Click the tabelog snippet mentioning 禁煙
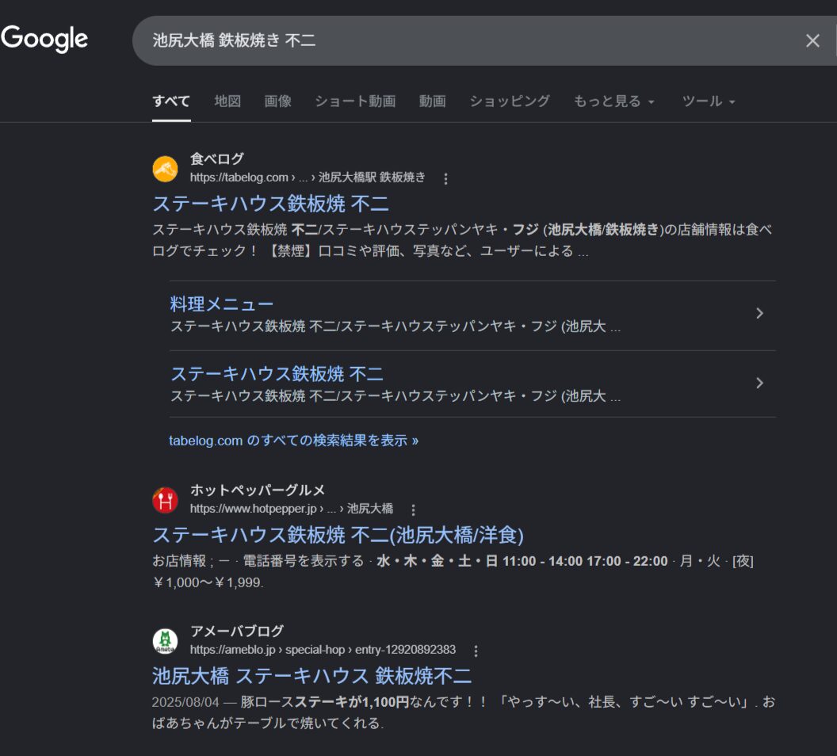 click(x=462, y=240)
